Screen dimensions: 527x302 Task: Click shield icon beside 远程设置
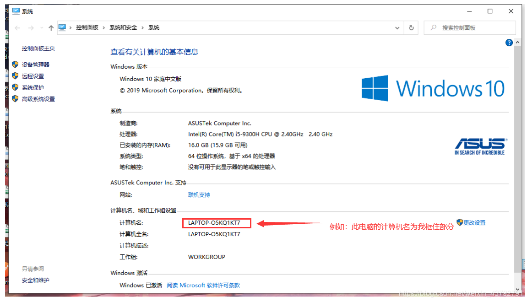[x=15, y=75]
